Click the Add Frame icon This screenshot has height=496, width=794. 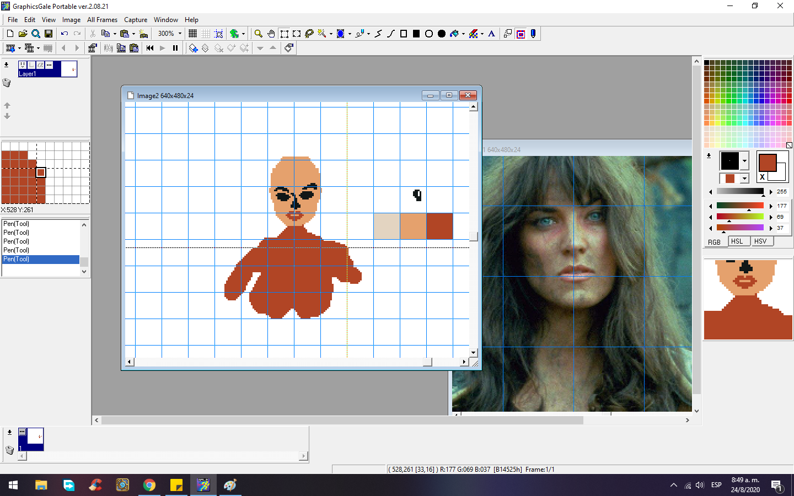10,48
